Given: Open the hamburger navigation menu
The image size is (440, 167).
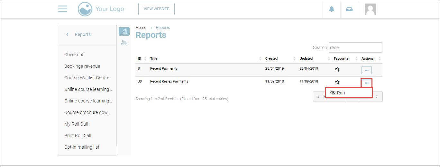Looking at the screenshot, I should click(62, 9).
